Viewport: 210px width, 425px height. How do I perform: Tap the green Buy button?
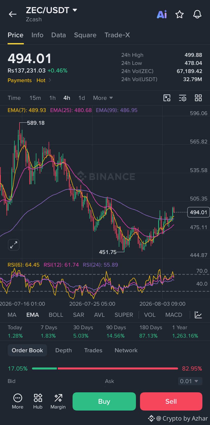(104, 401)
